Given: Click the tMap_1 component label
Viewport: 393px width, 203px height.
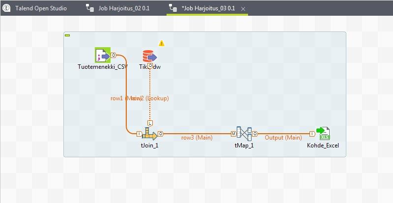Looking at the screenshot, I should tap(244, 145).
